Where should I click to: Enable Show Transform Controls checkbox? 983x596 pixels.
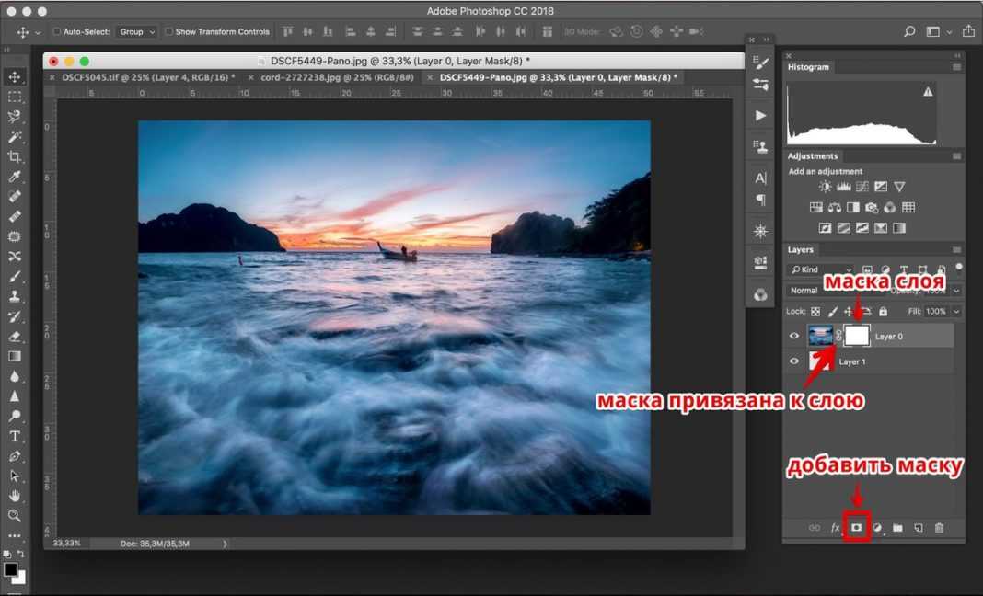(168, 31)
